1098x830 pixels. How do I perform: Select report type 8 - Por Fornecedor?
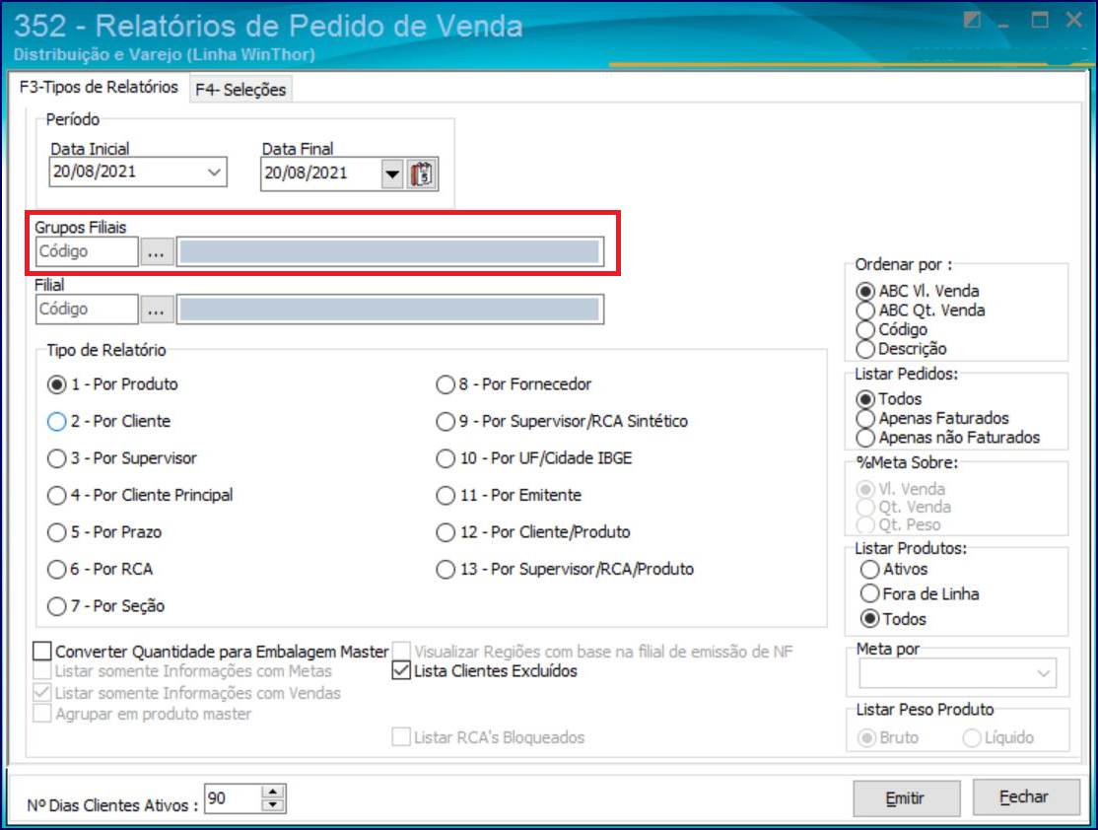(514, 384)
